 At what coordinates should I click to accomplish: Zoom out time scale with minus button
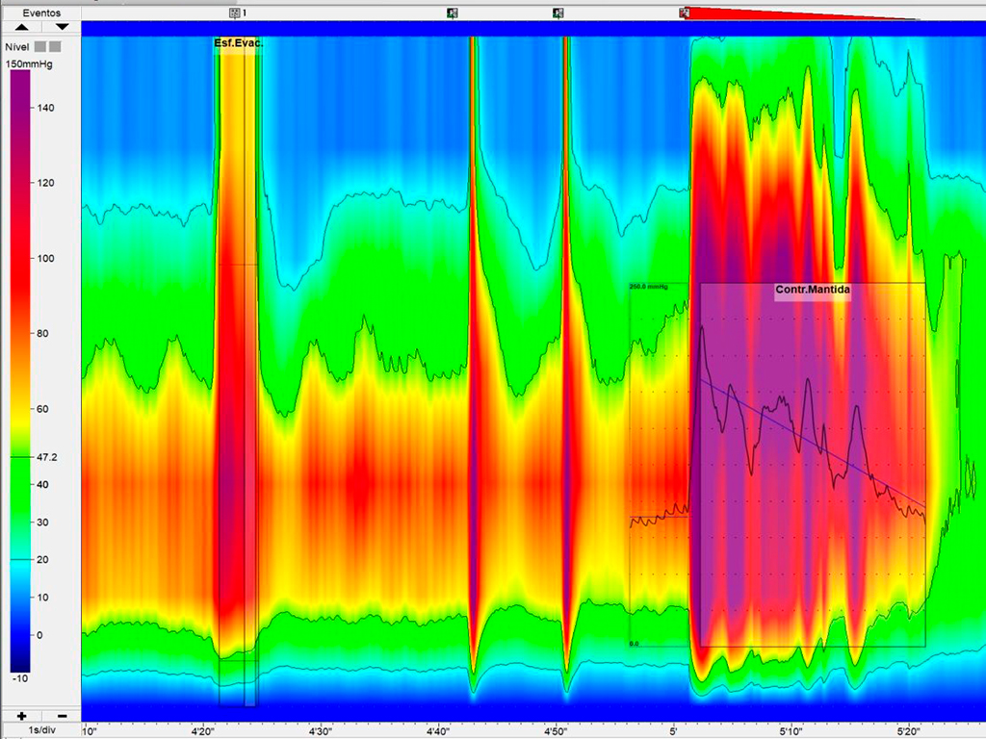[61, 716]
